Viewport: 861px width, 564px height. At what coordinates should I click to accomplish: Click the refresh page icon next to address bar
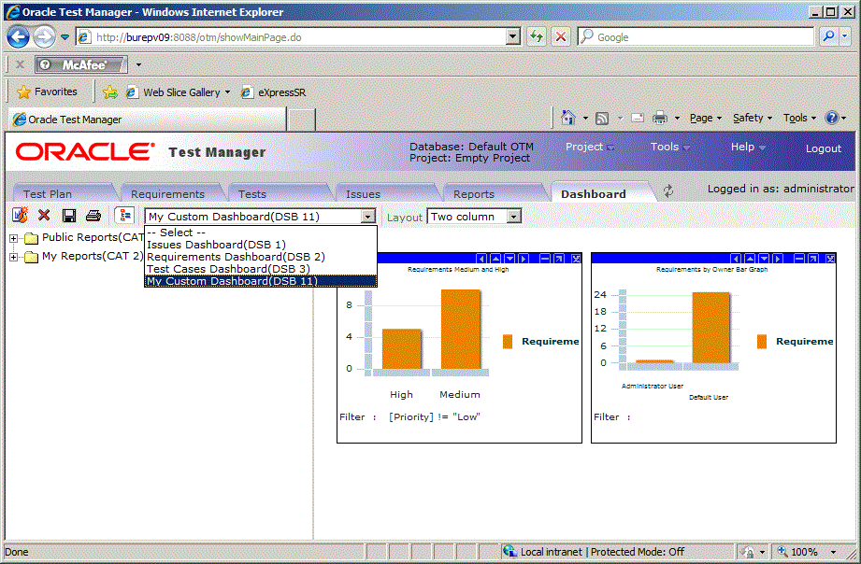(537, 36)
